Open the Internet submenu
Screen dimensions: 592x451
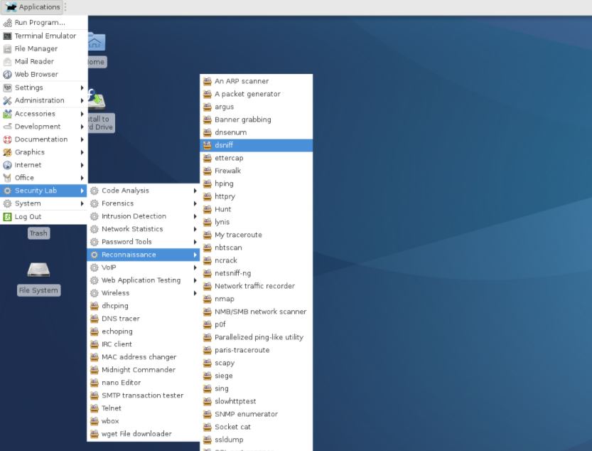tap(44, 165)
